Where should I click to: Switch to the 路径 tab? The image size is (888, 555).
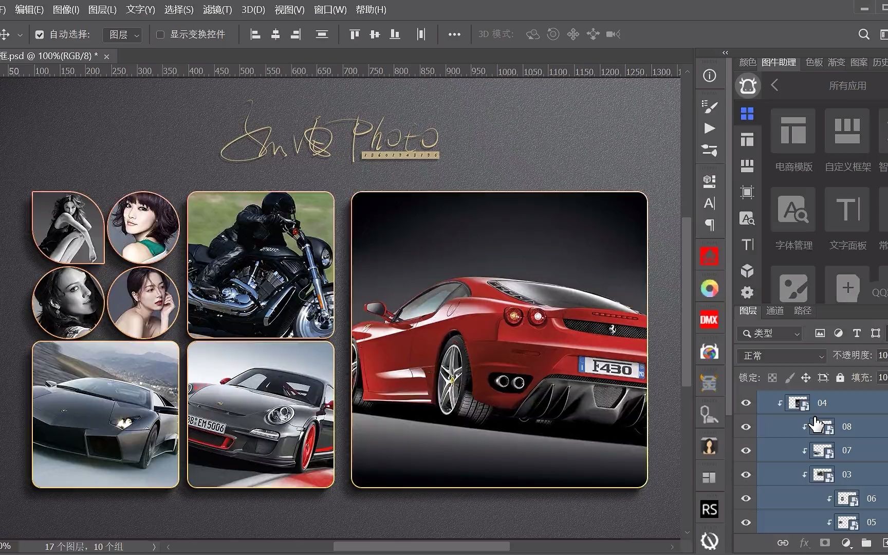click(803, 311)
